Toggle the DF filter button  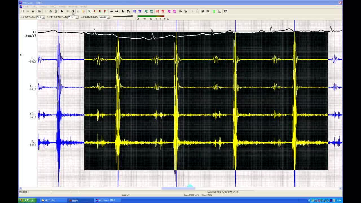(x=208, y=11)
